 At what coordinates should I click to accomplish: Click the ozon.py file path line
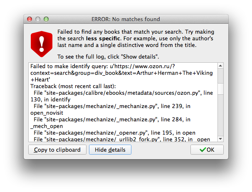pyautogui.click(x=123, y=93)
